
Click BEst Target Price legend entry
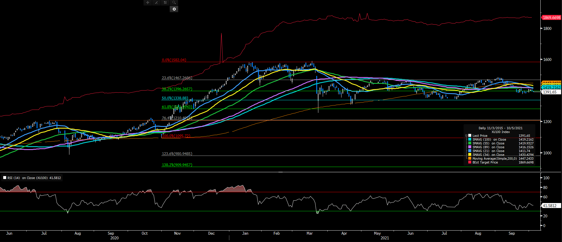click(x=485, y=162)
